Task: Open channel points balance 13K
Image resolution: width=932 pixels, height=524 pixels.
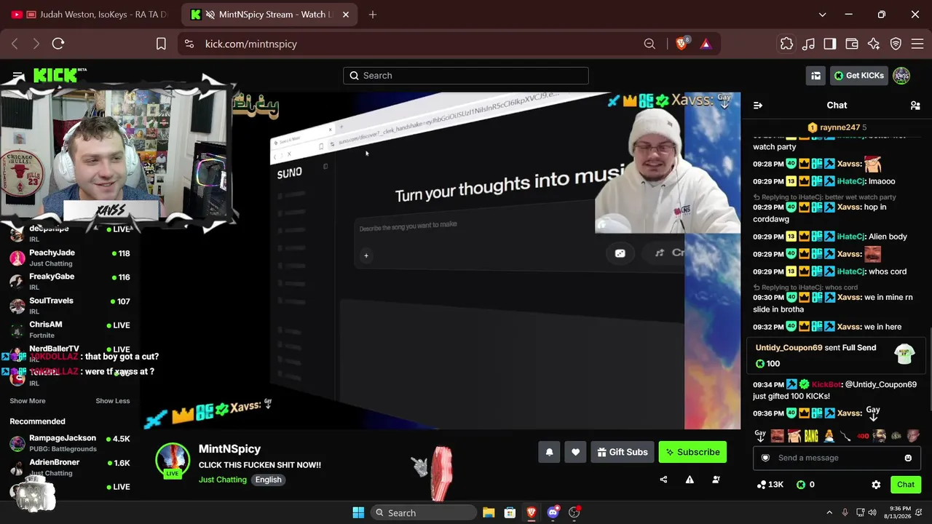Action: pos(770,485)
